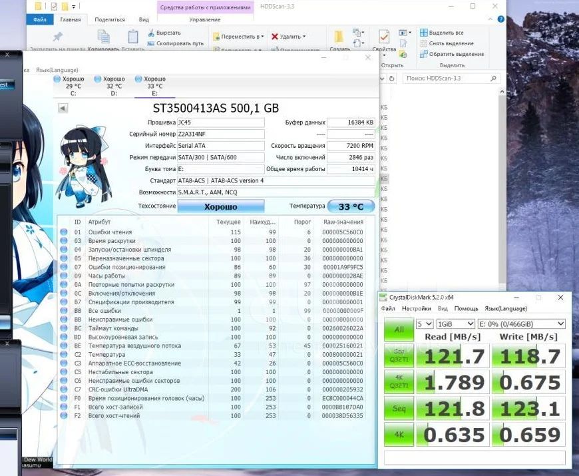Screen dimensions: 579x476
Task: Click the status circle for Всего хост-чтений
Action: [64, 415]
